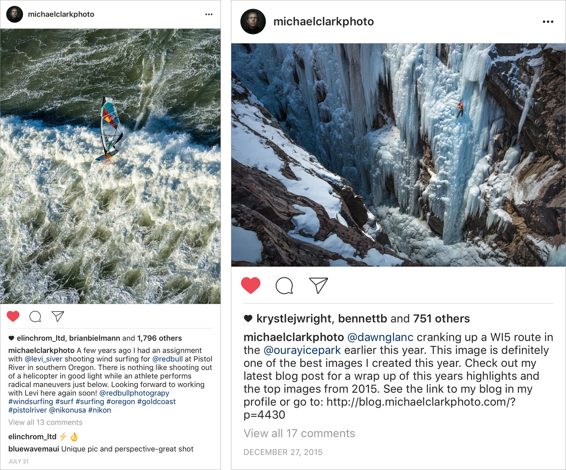Image resolution: width=566 pixels, height=470 pixels.
Task: Expand View all 13 comments
Action: point(45,422)
